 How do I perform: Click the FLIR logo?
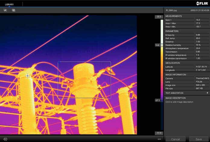click(202, 3)
